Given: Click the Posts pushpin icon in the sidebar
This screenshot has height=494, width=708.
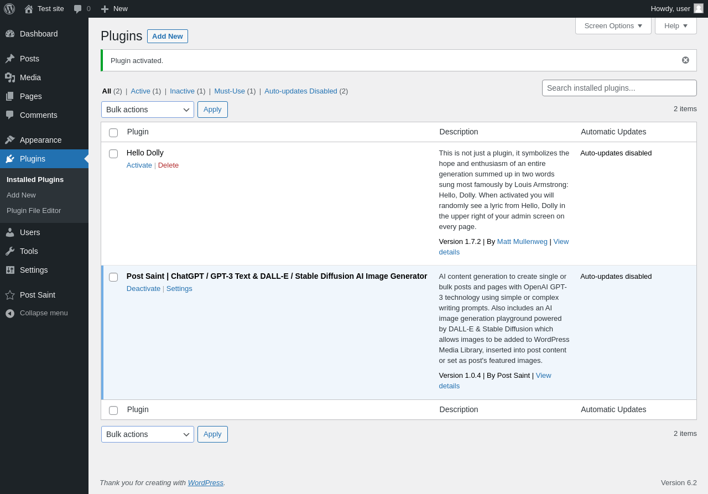Looking at the screenshot, I should (10, 59).
